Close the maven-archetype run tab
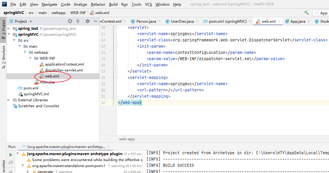Screen dimensions: 329x173 coord(108,147)
